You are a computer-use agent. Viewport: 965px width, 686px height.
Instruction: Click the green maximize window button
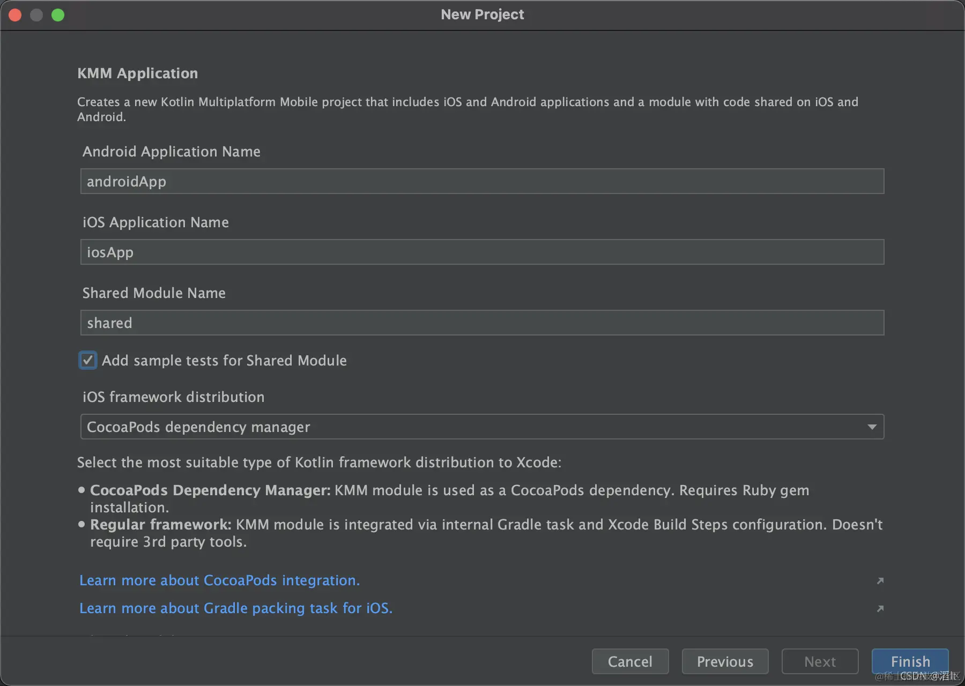(x=58, y=15)
